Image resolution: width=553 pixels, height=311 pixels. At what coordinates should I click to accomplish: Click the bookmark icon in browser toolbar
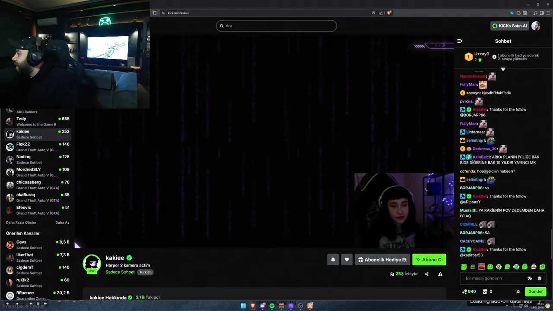tap(155, 13)
